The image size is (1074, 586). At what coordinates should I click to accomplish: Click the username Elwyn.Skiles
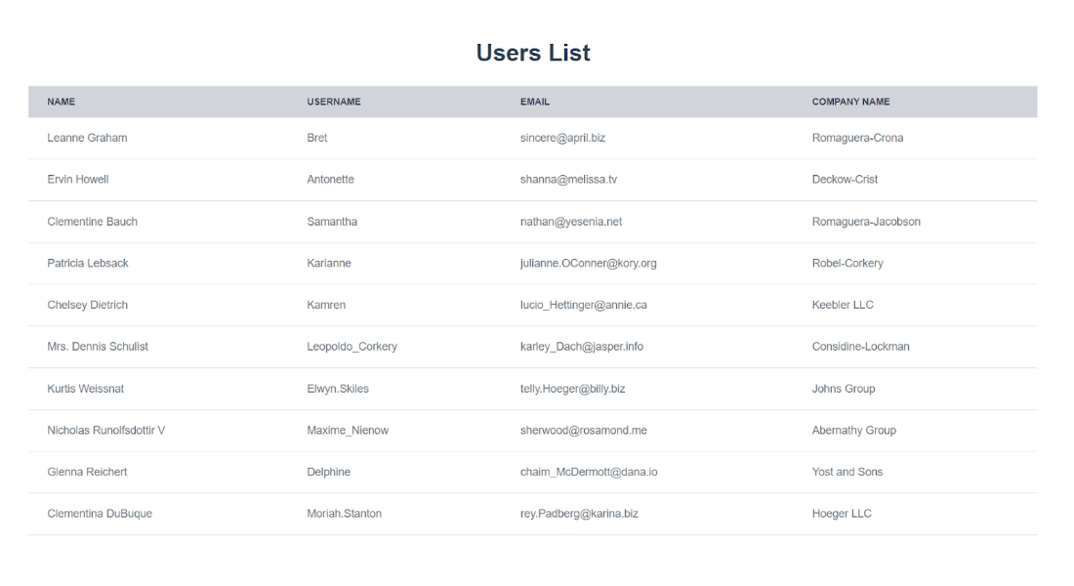pyautogui.click(x=338, y=389)
